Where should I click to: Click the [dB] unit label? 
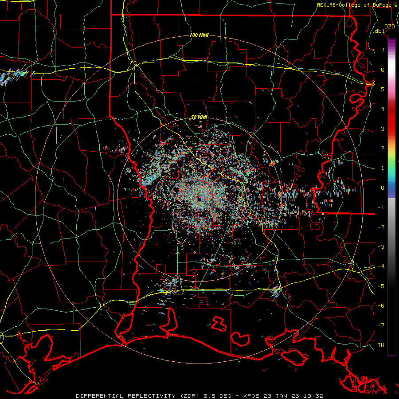[x=379, y=31]
